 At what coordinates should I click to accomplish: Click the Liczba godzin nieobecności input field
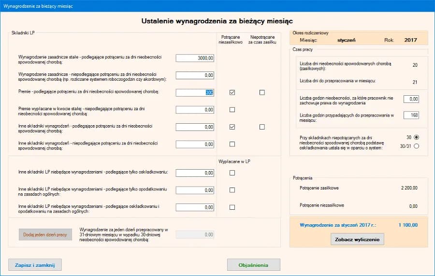(410, 99)
